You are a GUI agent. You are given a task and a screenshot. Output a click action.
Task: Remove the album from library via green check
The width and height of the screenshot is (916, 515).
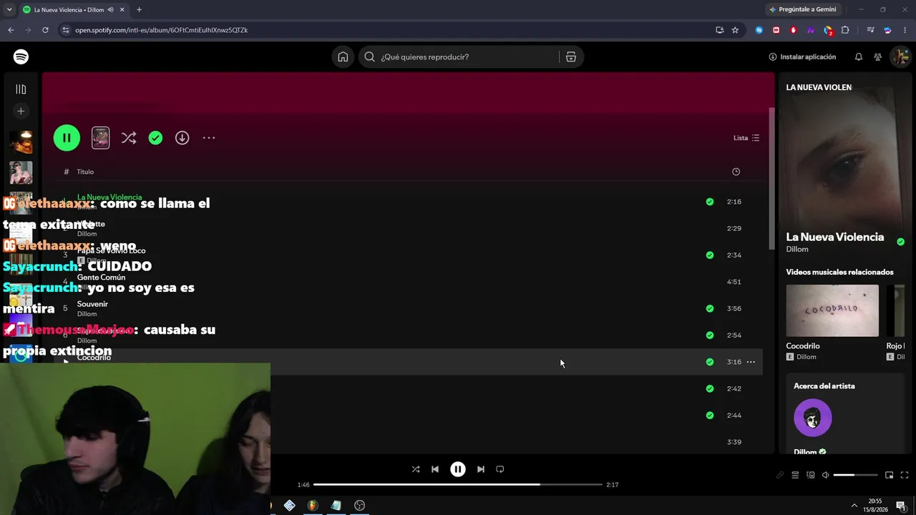[155, 138]
